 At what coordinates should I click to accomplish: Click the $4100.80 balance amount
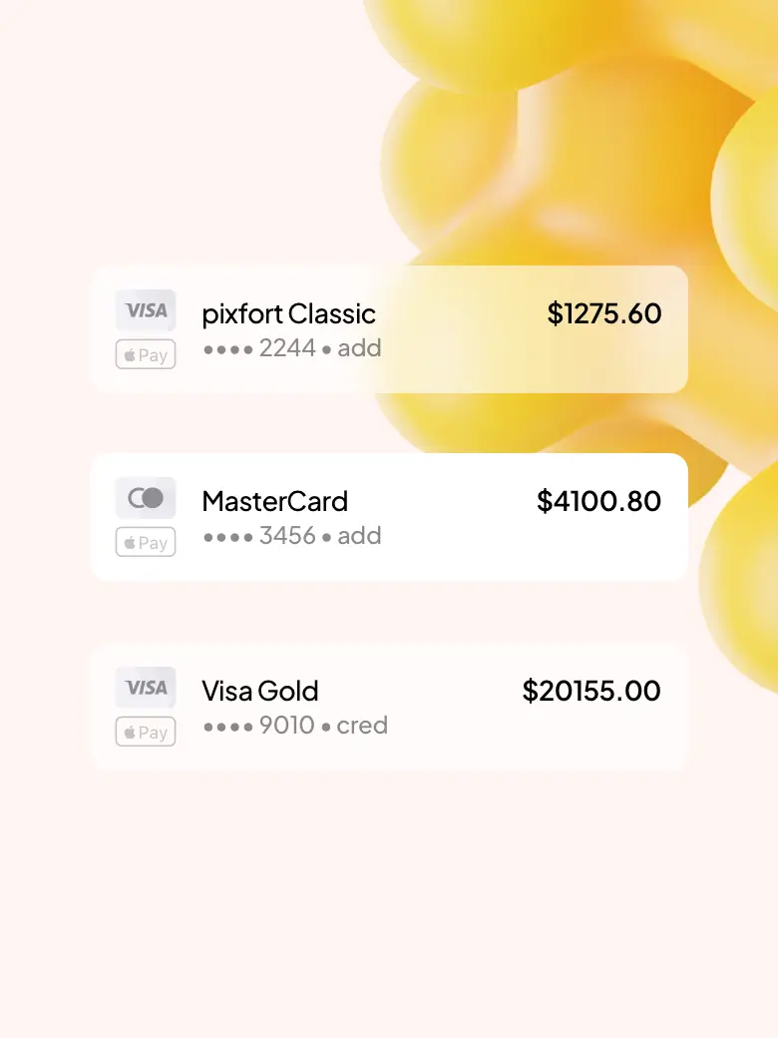click(x=598, y=501)
